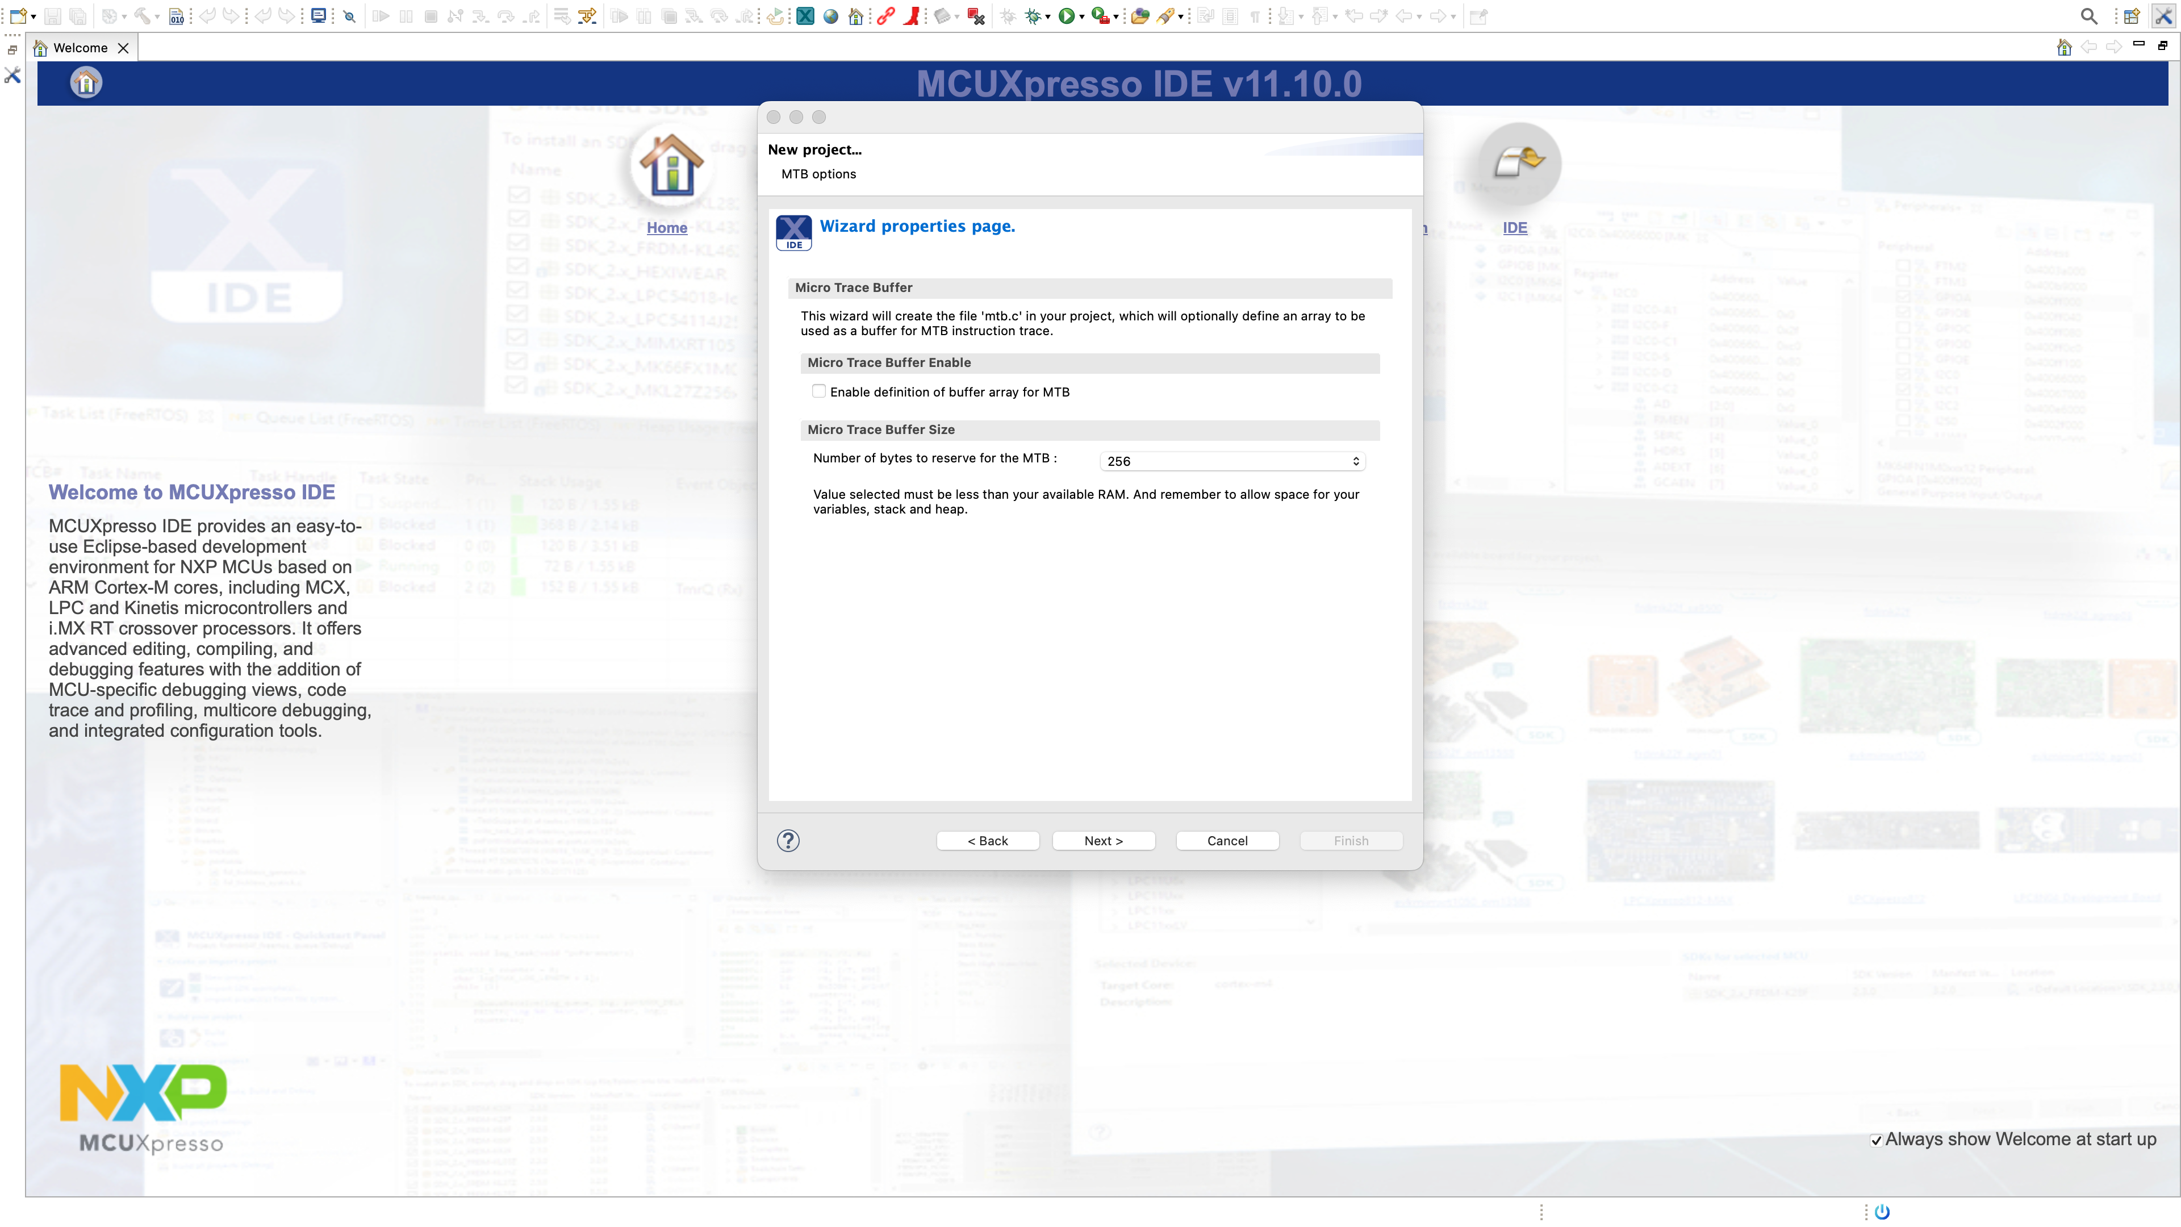Open Run button dropdown arrow

pos(1081,17)
